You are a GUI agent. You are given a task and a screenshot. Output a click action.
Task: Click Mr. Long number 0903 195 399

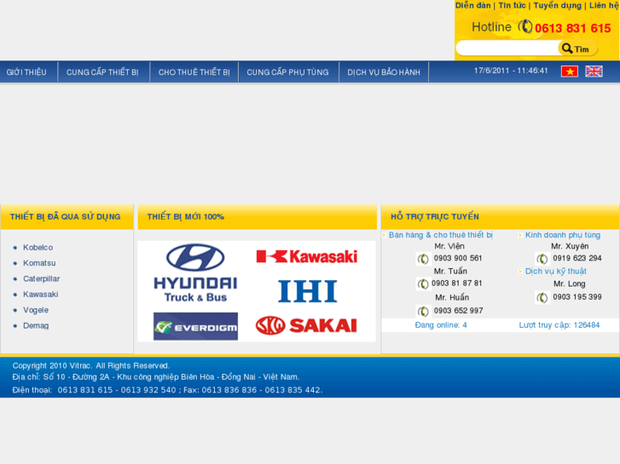(577, 297)
